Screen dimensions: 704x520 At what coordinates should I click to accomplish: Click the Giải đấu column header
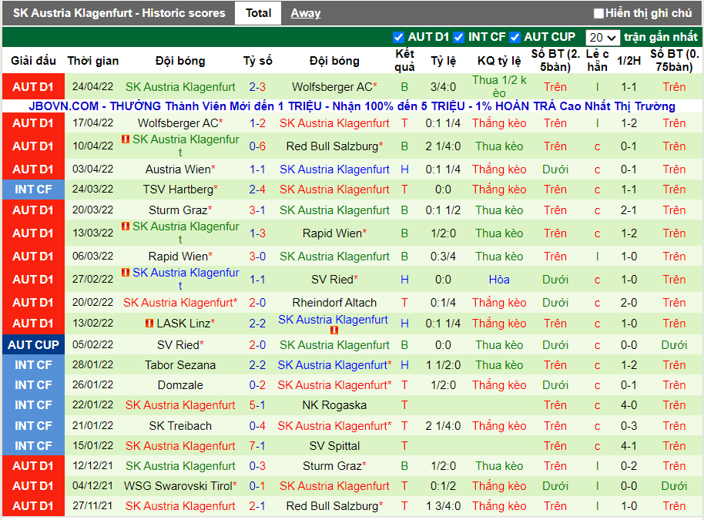33,61
